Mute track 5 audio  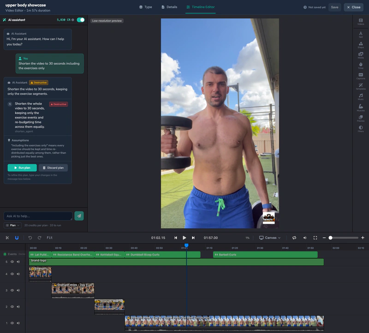18,262
